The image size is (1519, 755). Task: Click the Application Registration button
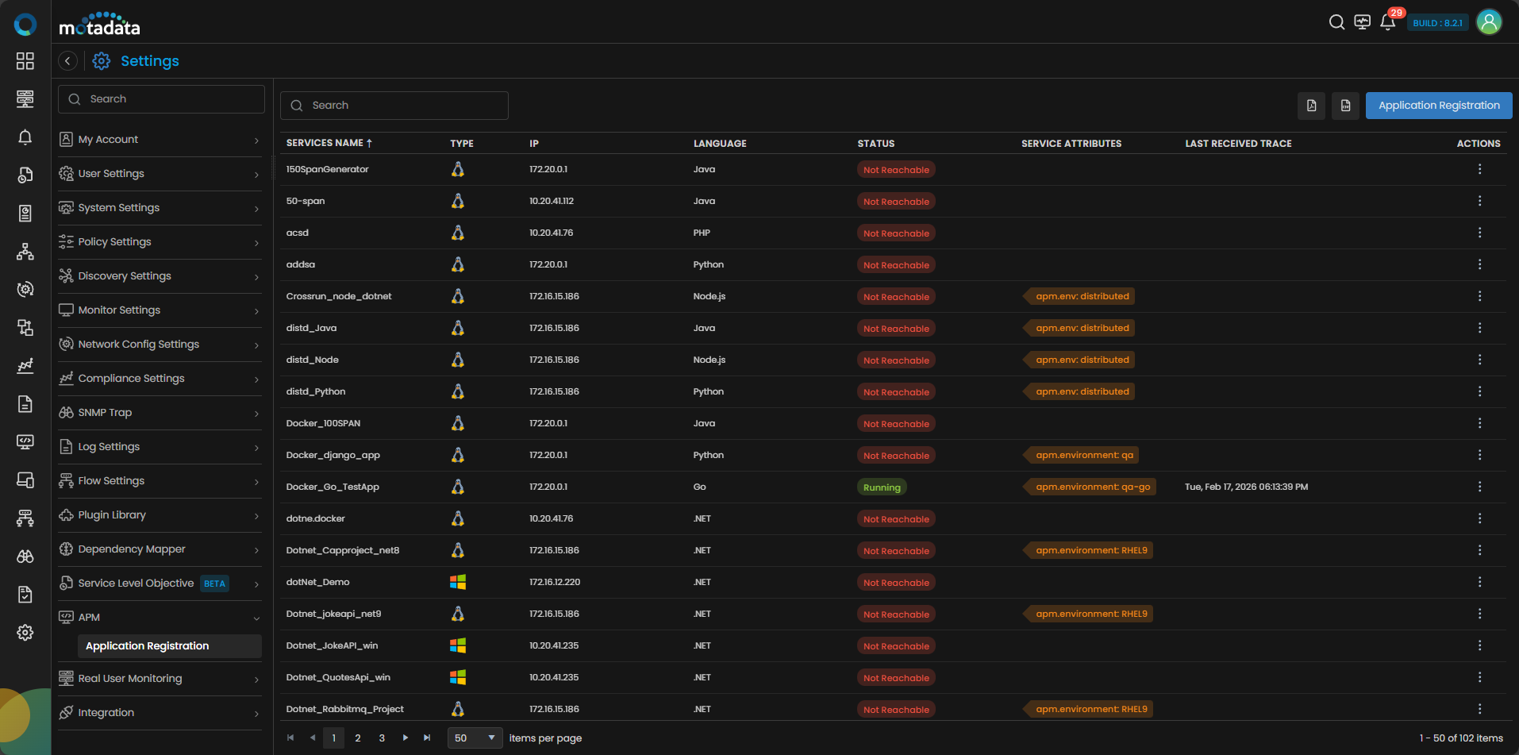[1438, 106]
